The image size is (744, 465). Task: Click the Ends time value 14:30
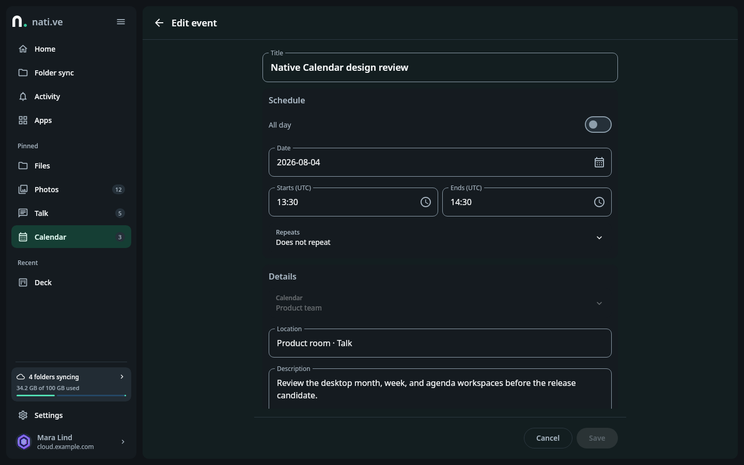(461, 202)
